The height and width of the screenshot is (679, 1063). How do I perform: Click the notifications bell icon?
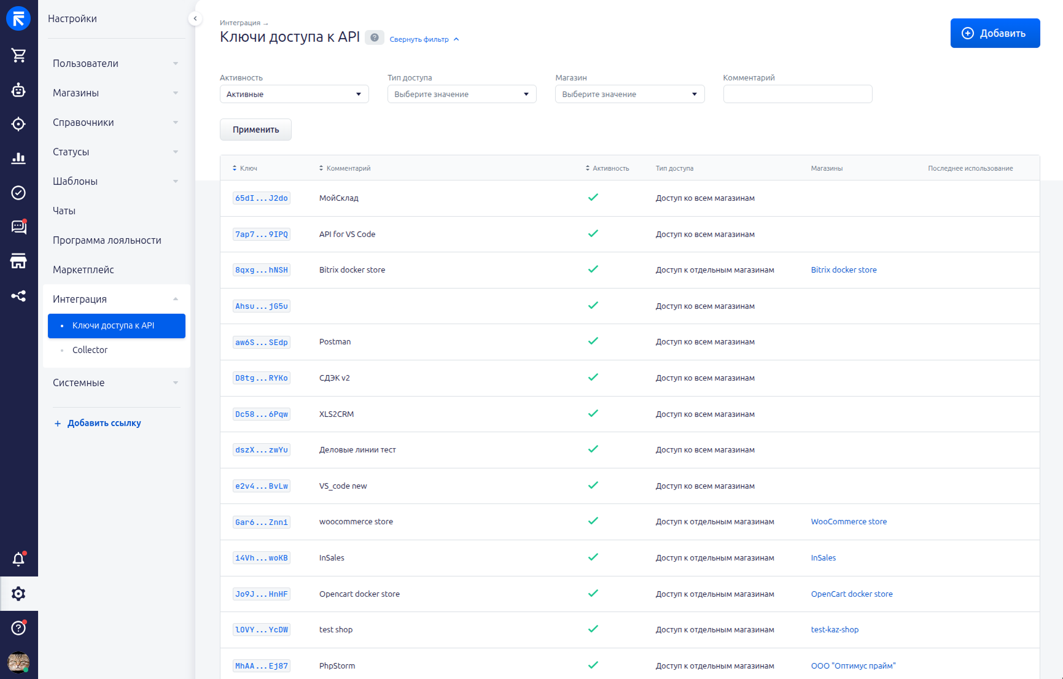(18, 559)
